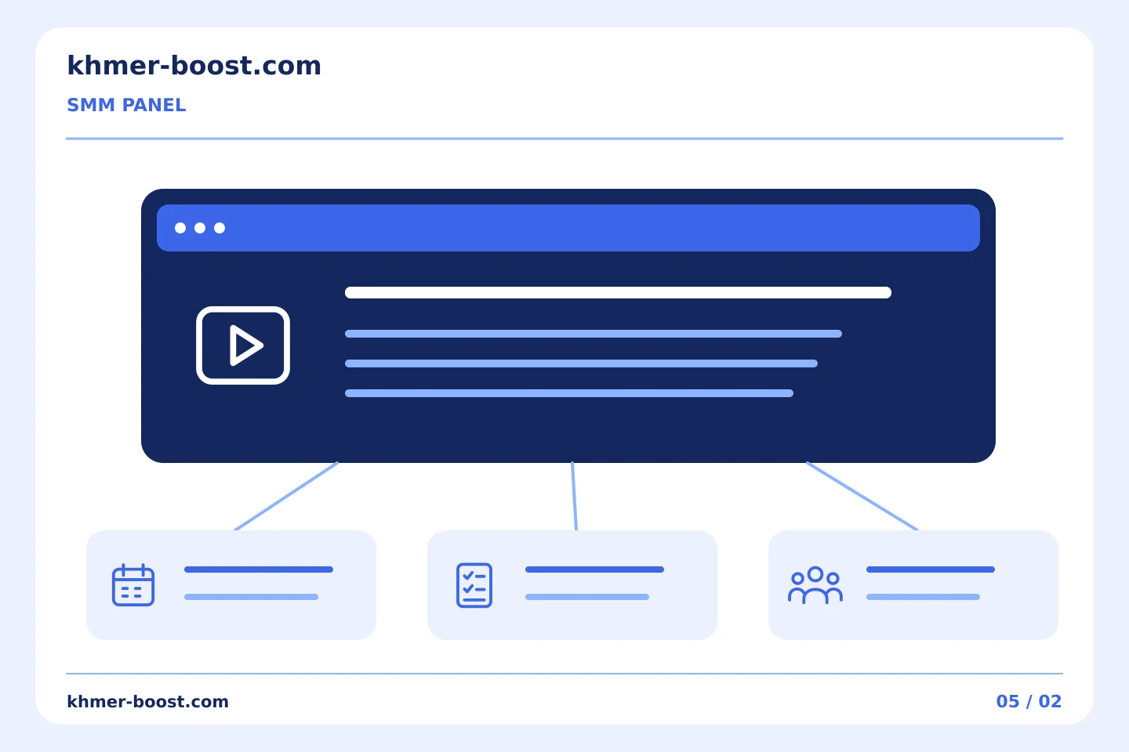
Task: Click the calendar icon in the left card
Action: [x=133, y=585]
